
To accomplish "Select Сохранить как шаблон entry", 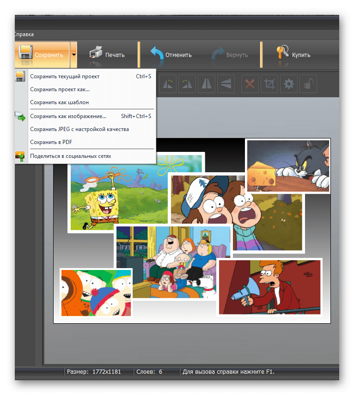I will (x=59, y=102).
